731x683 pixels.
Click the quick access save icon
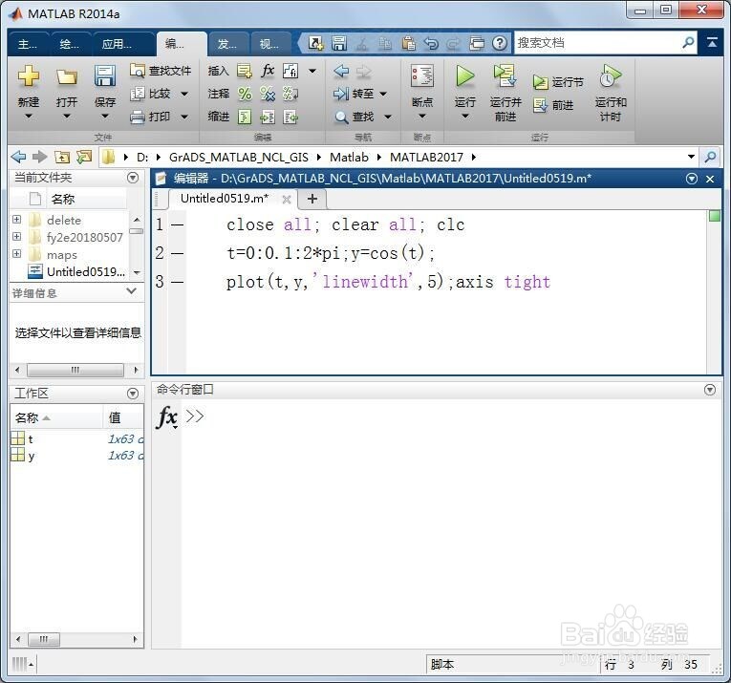[339, 43]
